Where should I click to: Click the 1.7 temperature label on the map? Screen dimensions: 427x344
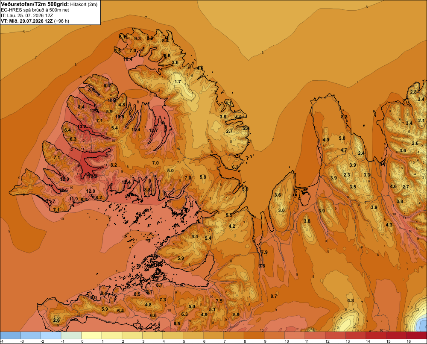coord(178,82)
